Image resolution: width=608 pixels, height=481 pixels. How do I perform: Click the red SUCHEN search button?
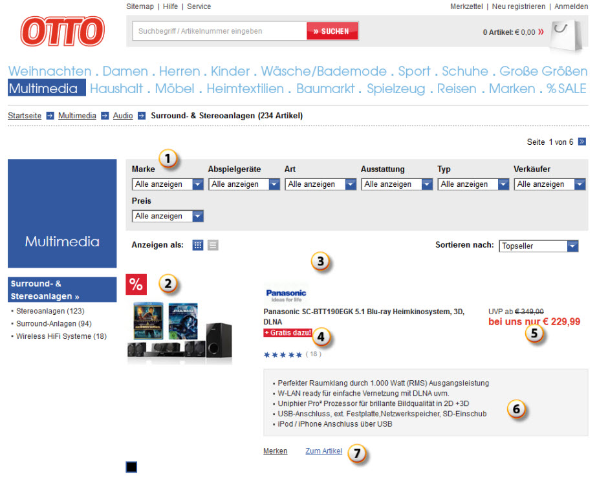(x=332, y=31)
